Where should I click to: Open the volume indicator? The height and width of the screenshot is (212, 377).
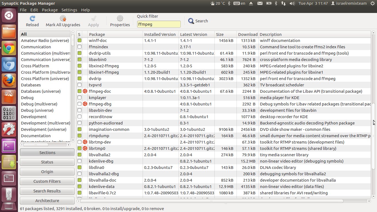292,3
